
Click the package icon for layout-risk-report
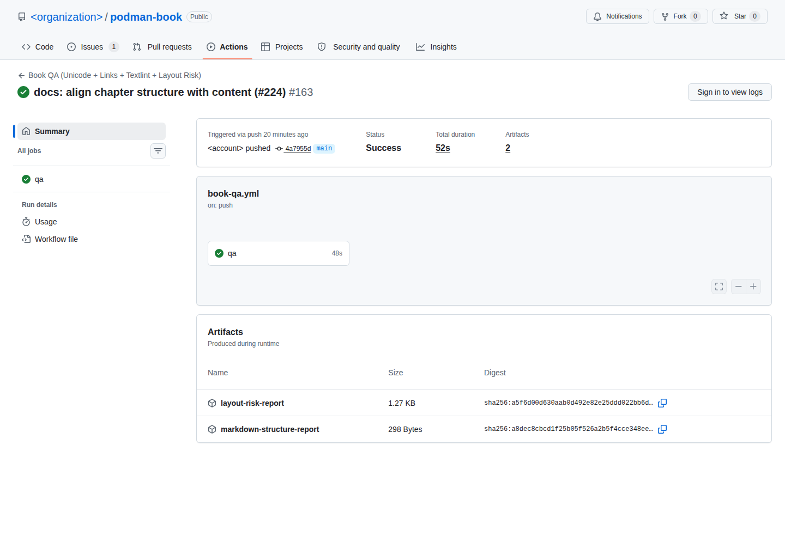coord(212,403)
